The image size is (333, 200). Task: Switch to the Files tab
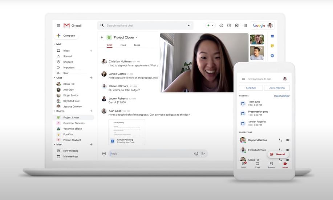click(123, 45)
